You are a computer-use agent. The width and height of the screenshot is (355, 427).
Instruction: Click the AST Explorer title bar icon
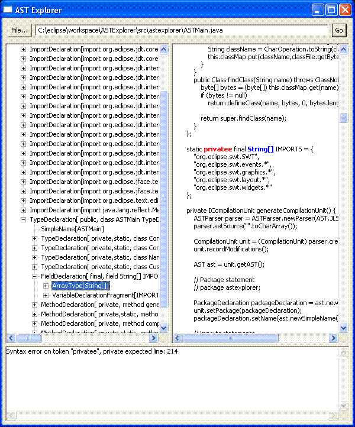coord(8,10)
